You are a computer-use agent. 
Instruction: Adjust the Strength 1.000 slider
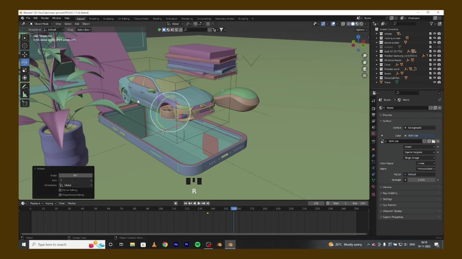coord(421,180)
